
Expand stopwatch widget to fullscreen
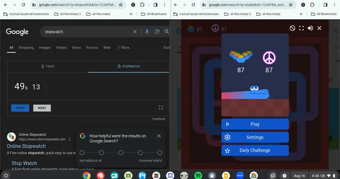pyautogui.click(x=161, y=107)
